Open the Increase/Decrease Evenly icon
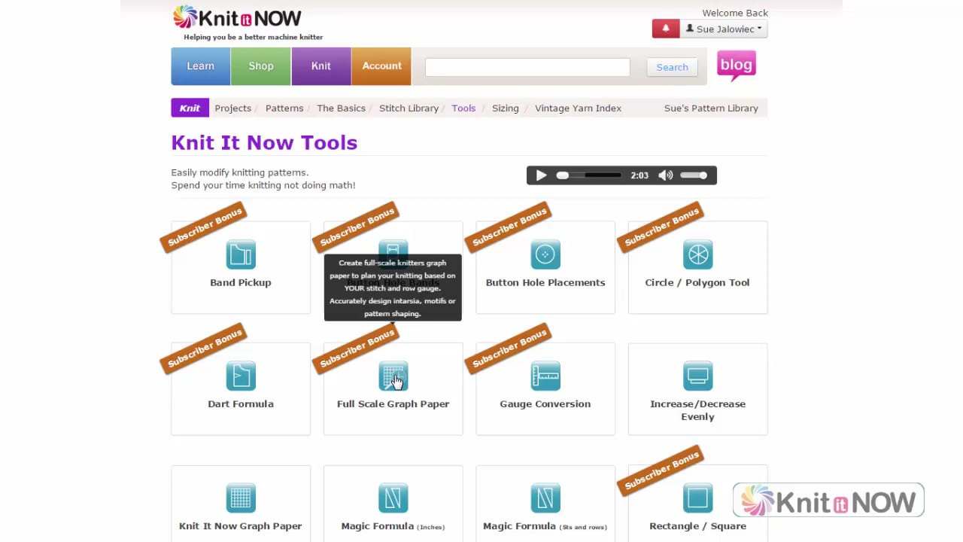Image resolution: width=963 pixels, height=542 pixels. (x=697, y=376)
